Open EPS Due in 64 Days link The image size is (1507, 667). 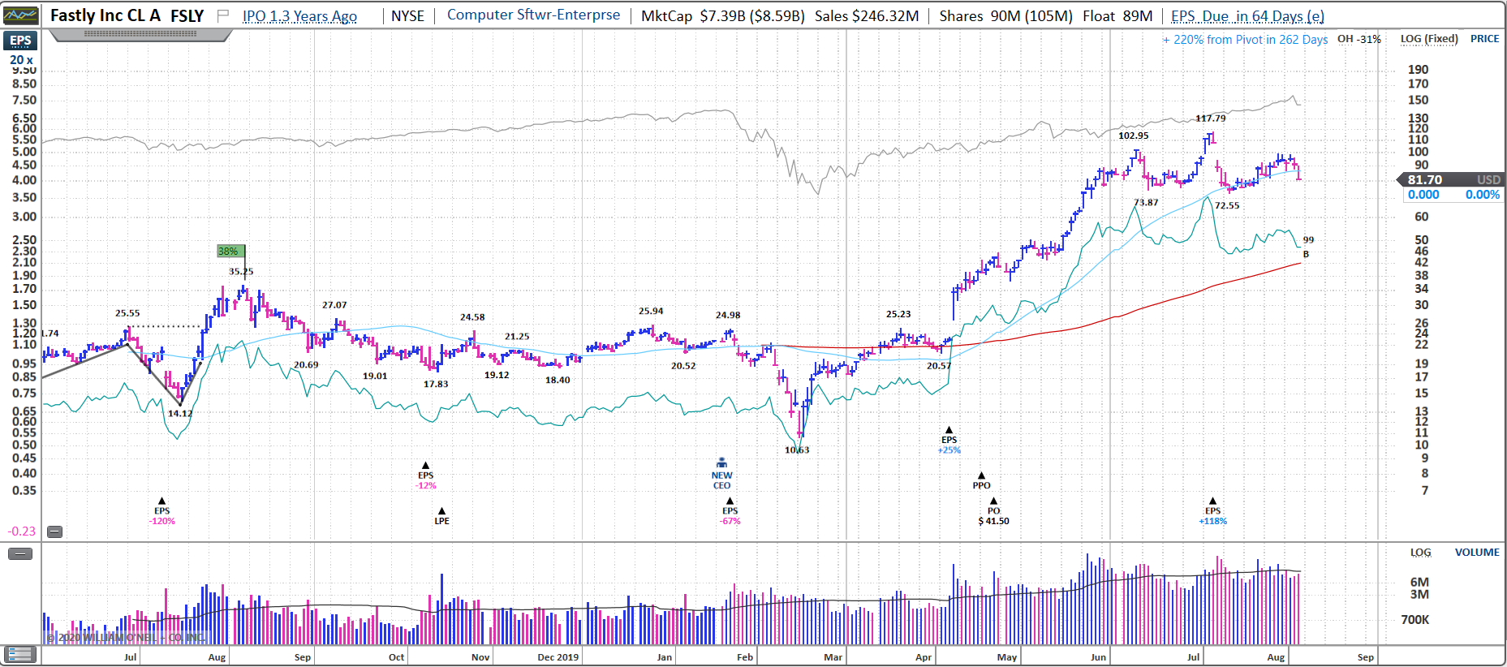(x=1247, y=15)
